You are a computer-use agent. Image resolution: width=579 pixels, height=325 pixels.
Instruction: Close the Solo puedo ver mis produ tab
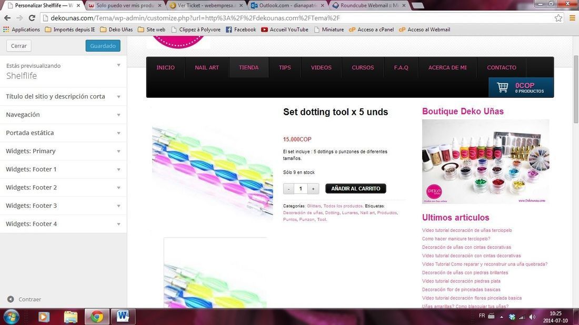[159, 6]
